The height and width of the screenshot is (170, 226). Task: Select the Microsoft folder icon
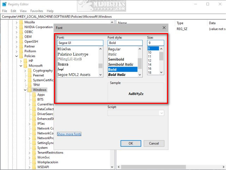pyautogui.click(x=25, y=66)
